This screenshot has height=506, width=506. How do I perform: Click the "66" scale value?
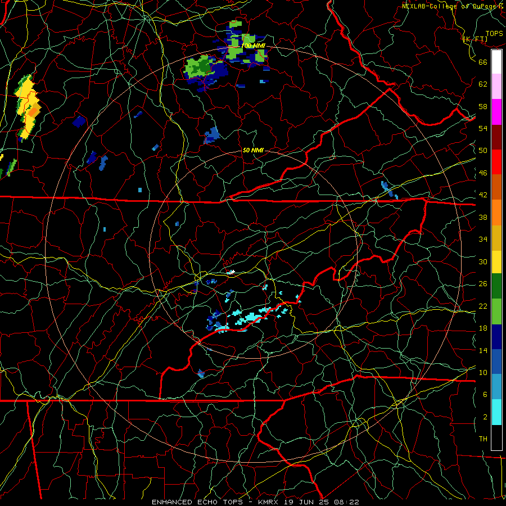pos(483,62)
